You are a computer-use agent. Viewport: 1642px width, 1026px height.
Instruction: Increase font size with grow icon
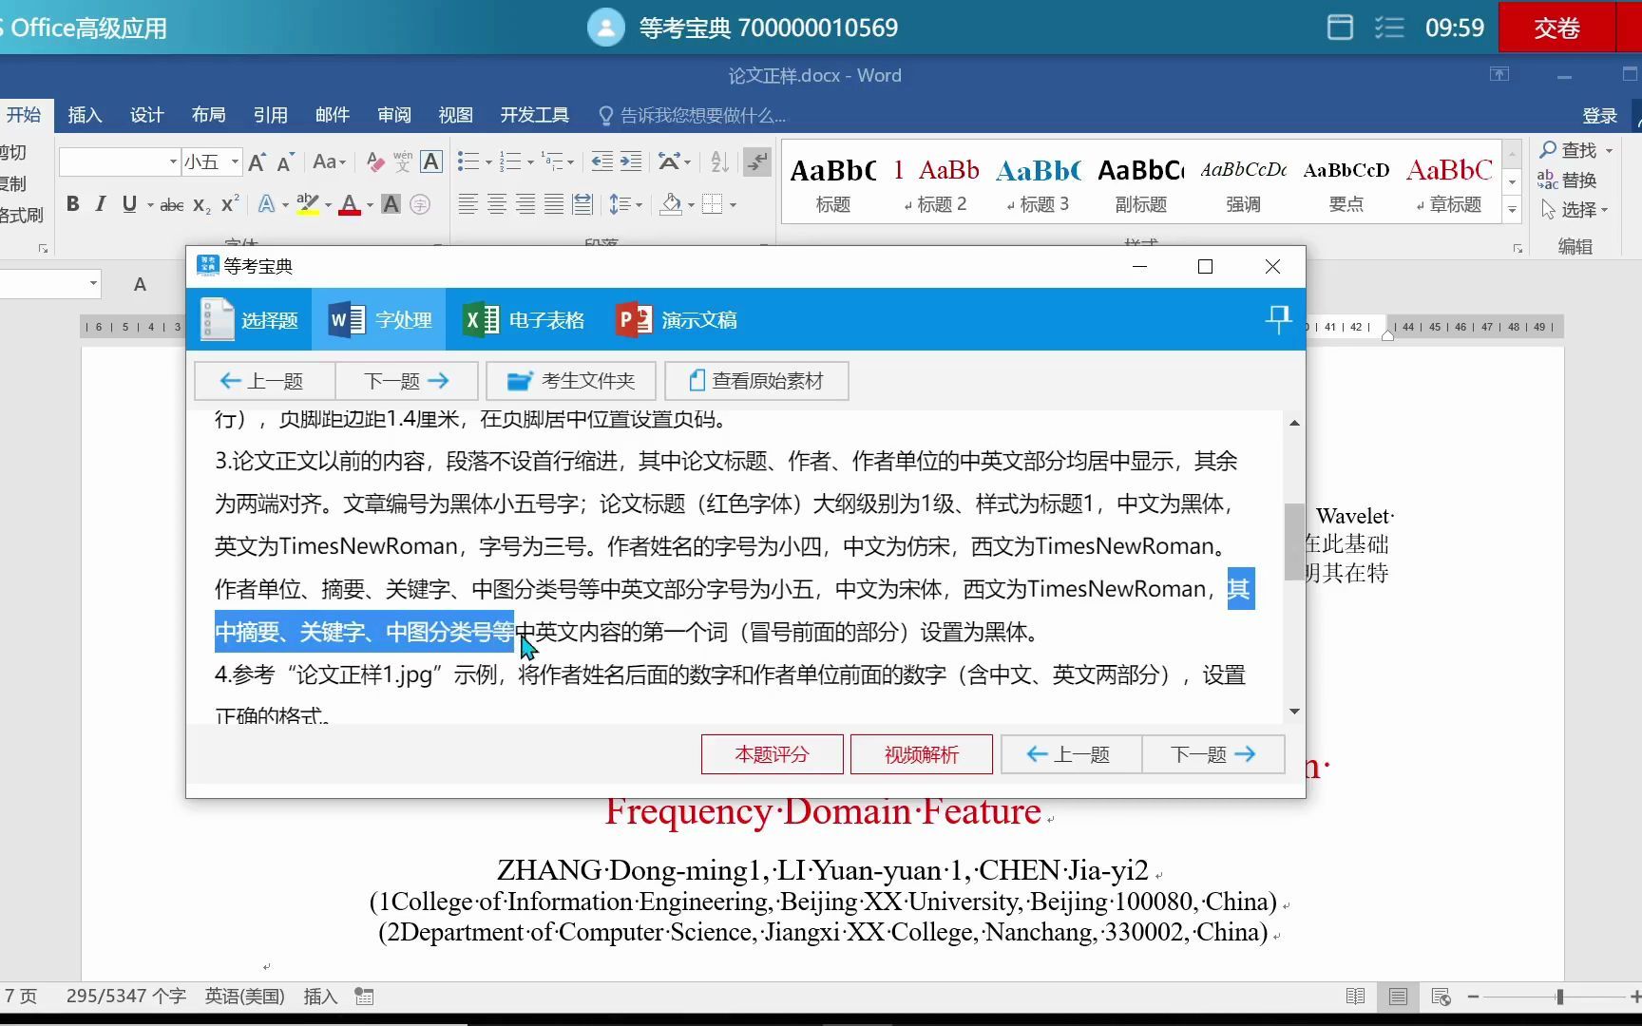click(257, 161)
